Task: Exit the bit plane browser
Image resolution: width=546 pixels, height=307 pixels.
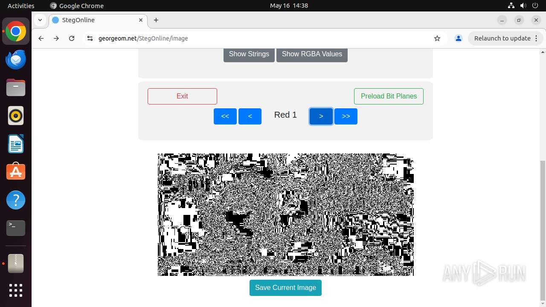Action: click(182, 96)
